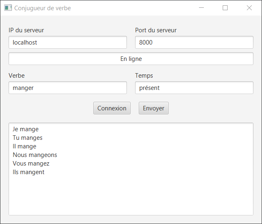Select the line 'Je mange'

coord(25,129)
